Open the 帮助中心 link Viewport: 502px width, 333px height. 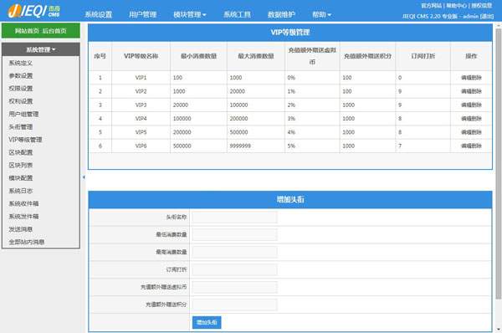point(457,6)
